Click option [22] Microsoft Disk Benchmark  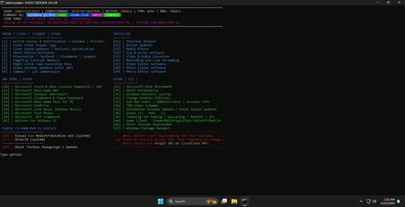pos(142,87)
